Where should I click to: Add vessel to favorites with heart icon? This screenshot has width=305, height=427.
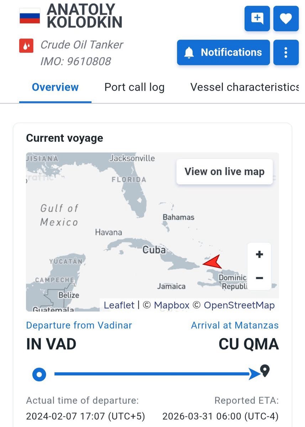[x=286, y=18]
